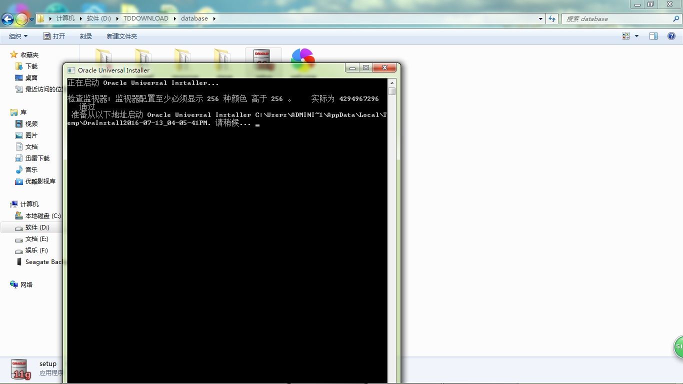Viewport: 683px width, 384px height.
Task: Click the refresh button beside address bar
Action: [552, 18]
